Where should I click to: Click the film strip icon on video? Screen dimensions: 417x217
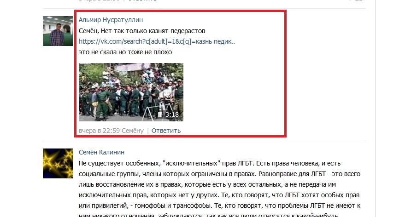(160, 114)
